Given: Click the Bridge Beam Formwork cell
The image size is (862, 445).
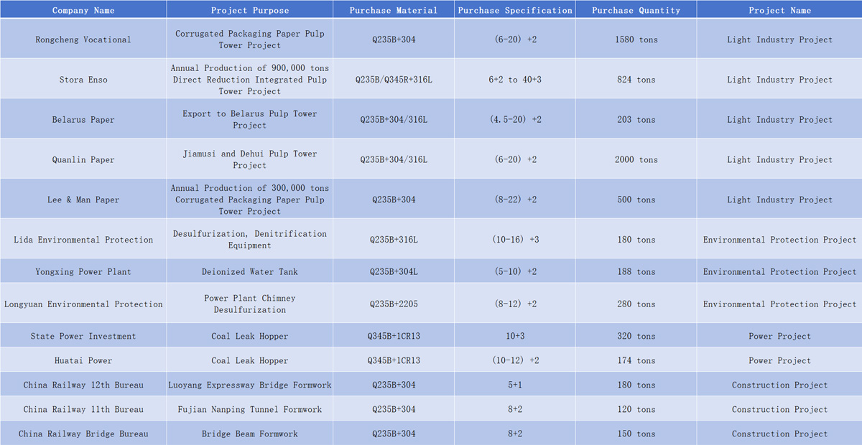Looking at the screenshot, I should coord(250,434).
